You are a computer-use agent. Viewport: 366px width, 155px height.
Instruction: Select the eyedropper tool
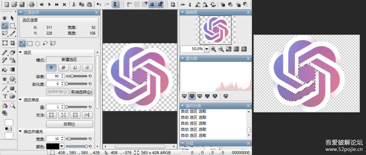pyautogui.click(x=13, y=33)
